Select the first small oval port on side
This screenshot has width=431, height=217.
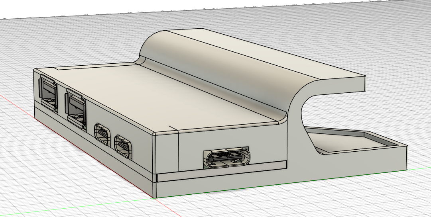[x=102, y=135]
